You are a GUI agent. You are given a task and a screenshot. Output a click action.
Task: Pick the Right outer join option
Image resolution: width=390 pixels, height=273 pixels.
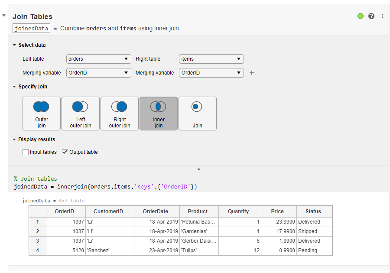120,113
